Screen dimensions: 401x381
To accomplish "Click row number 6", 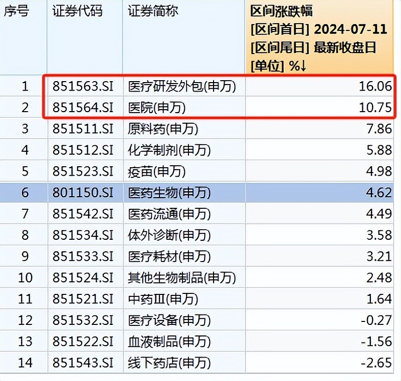I will [25, 193].
